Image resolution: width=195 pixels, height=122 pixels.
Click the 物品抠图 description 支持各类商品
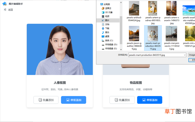pyautogui.click(x=136, y=89)
